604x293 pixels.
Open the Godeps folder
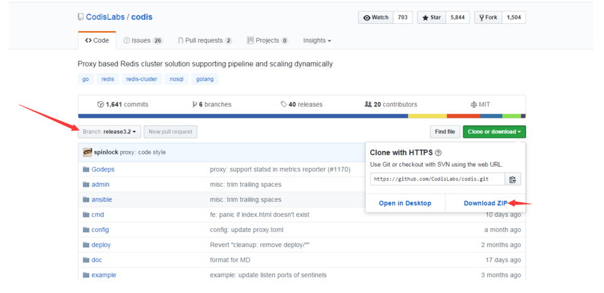(x=103, y=169)
